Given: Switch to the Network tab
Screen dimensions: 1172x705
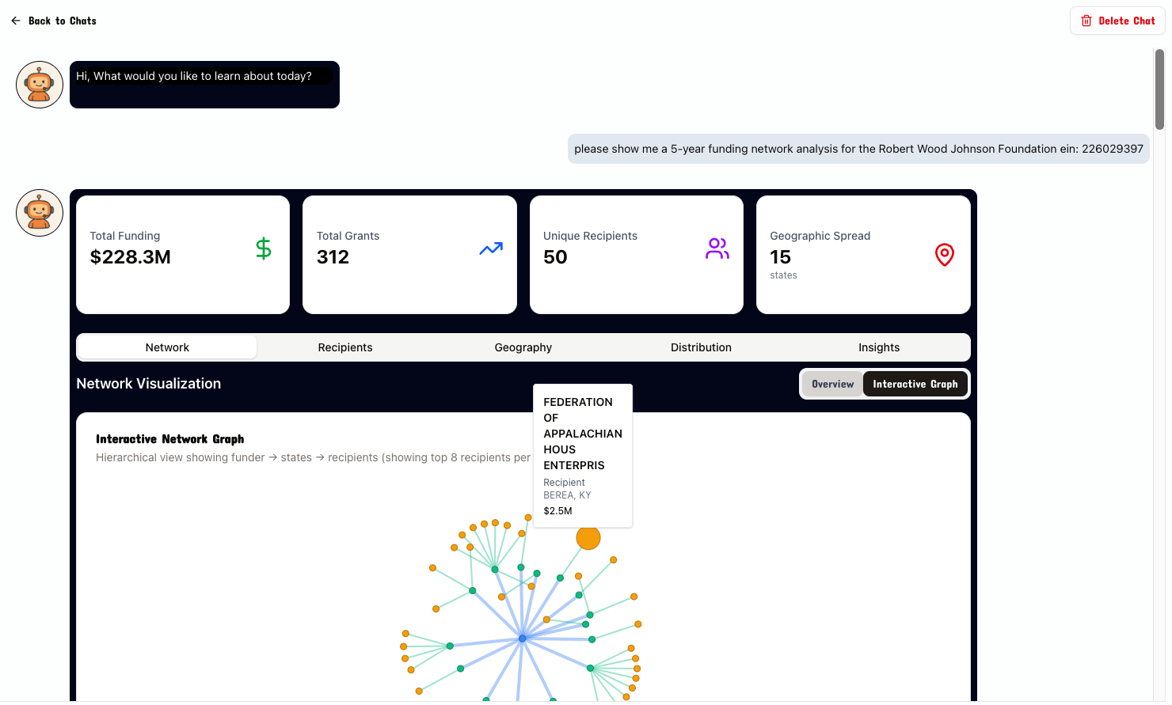Looking at the screenshot, I should click(167, 347).
